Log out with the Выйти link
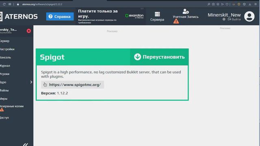This screenshot has height=146, width=260. click(234, 19)
